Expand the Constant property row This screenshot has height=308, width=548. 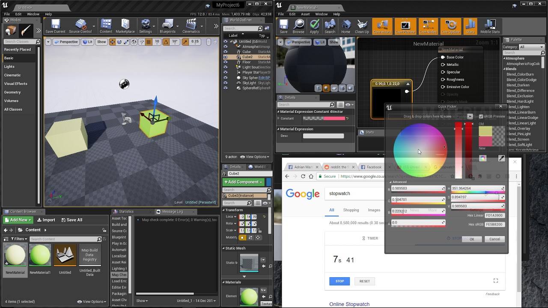click(x=278, y=118)
